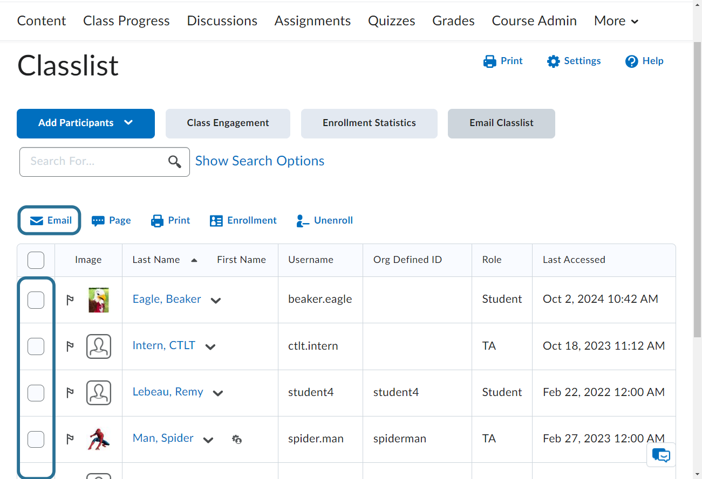Screen dimensions: 702x479
Task: Click the Eagle profile image thumbnail
Action: (x=99, y=300)
